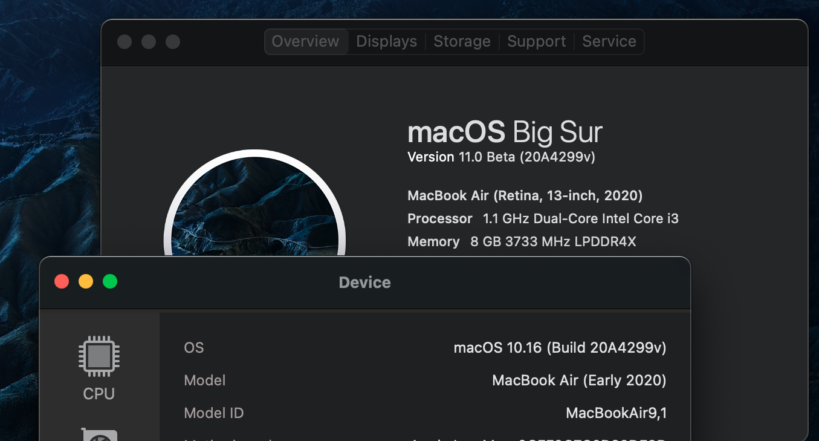Select the Service tab

609,41
